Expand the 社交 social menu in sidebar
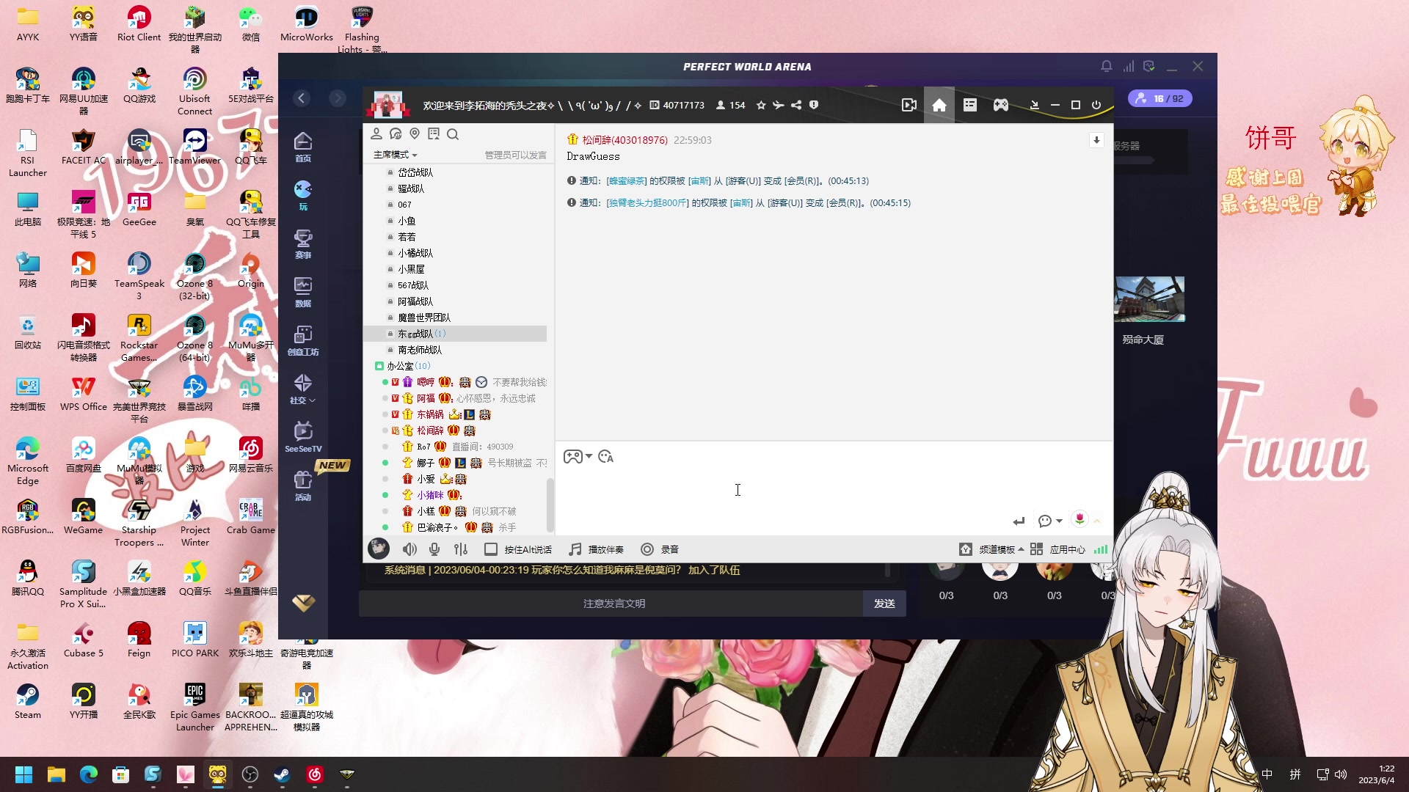 pyautogui.click(x=303, y=389)
